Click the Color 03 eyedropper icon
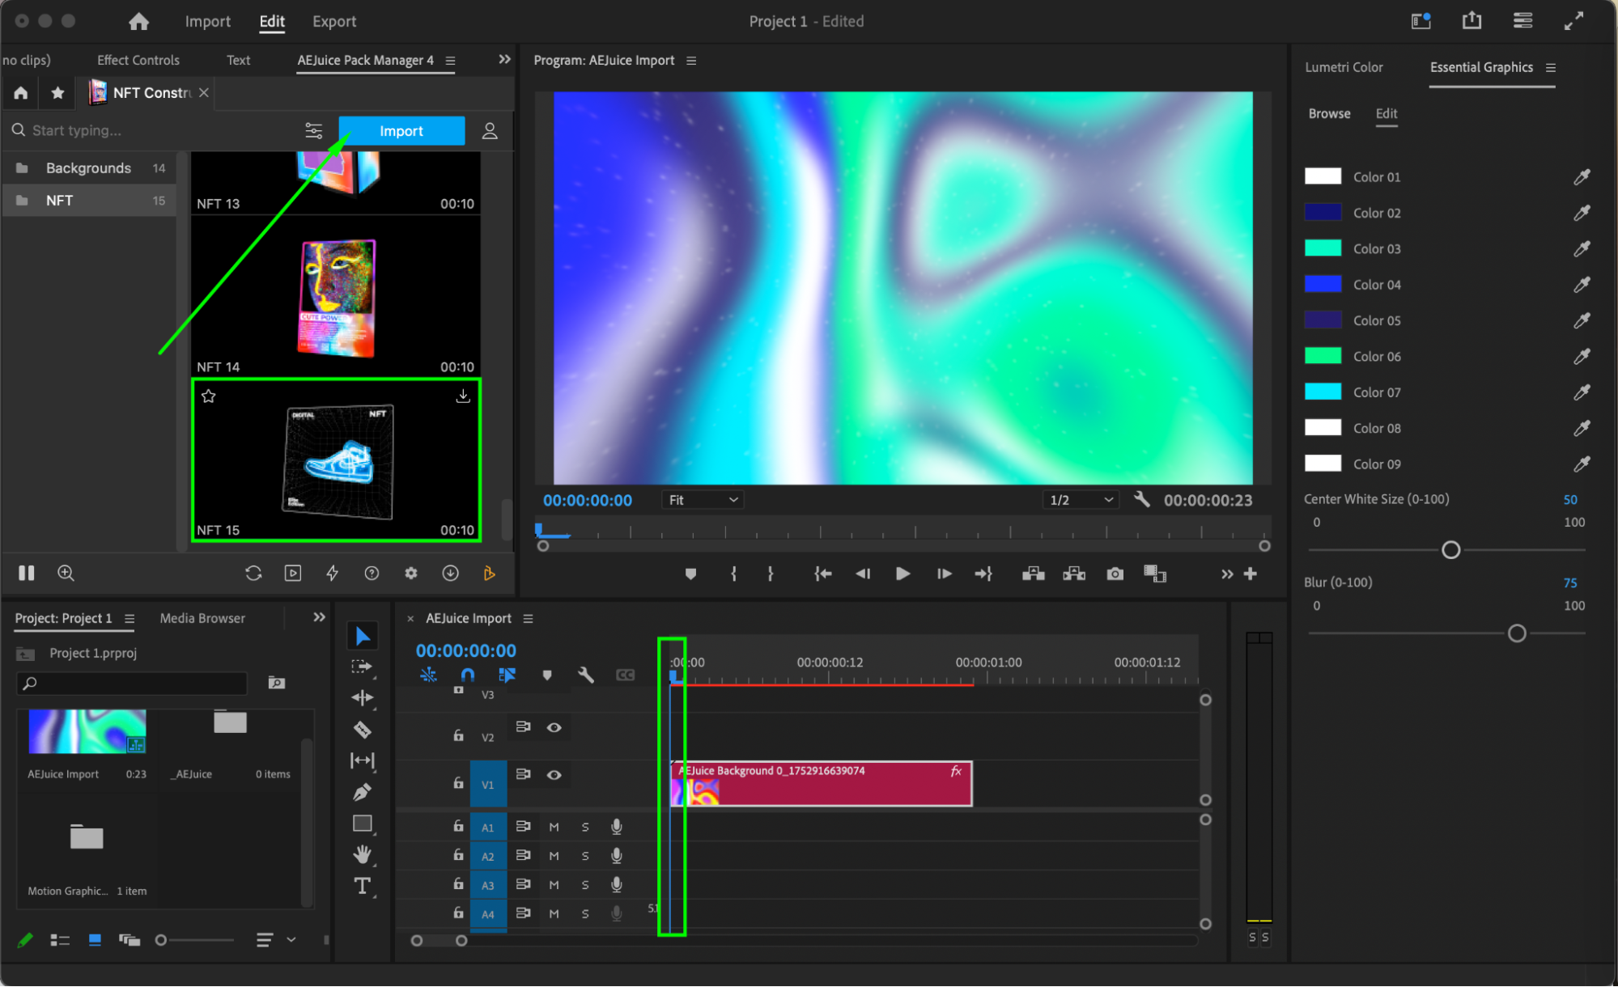This screenshot has height=987, width=1618. click(x=1581, y=249)
